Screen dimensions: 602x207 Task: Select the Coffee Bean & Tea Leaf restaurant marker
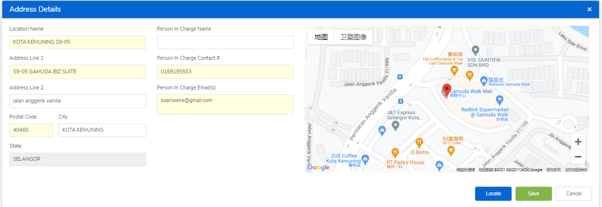pyautogui.click(x=455, y=70)
